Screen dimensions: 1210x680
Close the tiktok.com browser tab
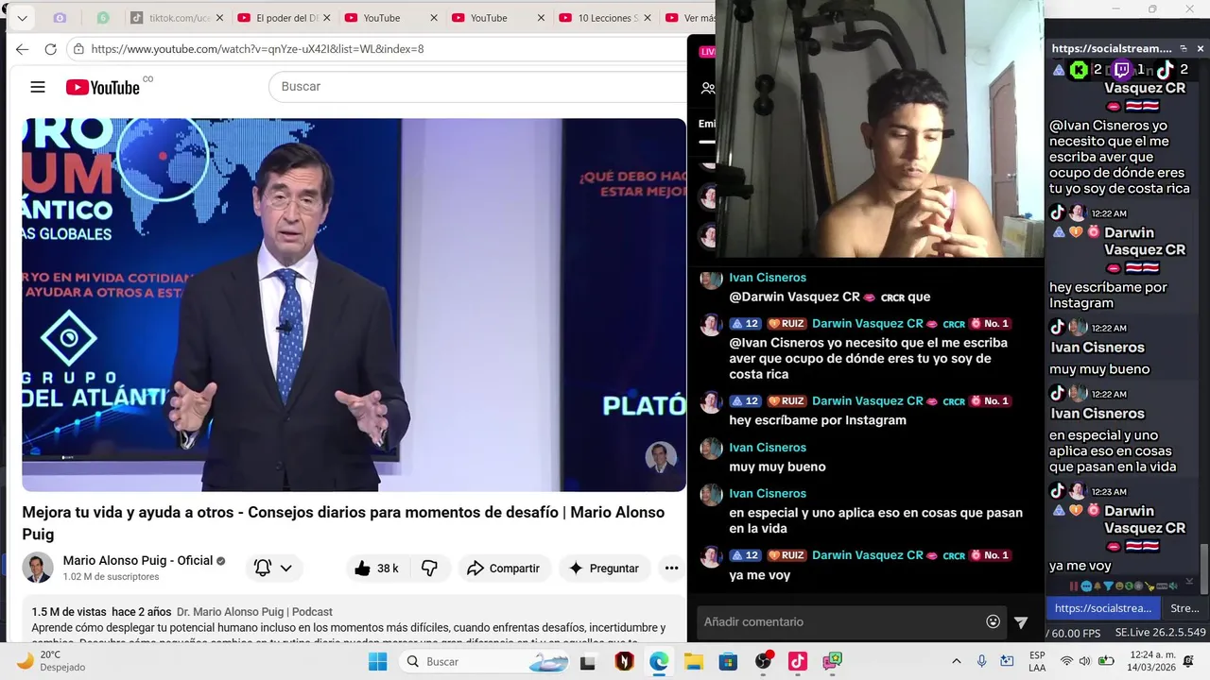[219, 18]
